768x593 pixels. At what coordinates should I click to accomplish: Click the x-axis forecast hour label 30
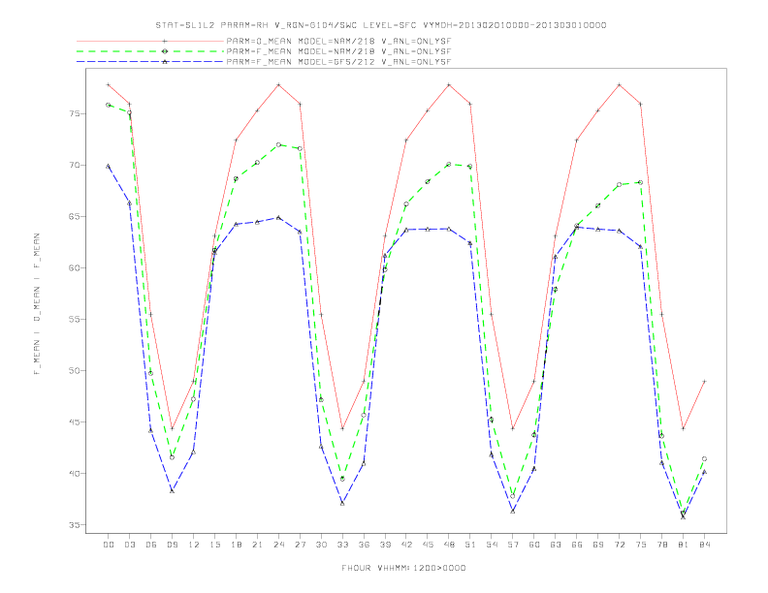321,545
